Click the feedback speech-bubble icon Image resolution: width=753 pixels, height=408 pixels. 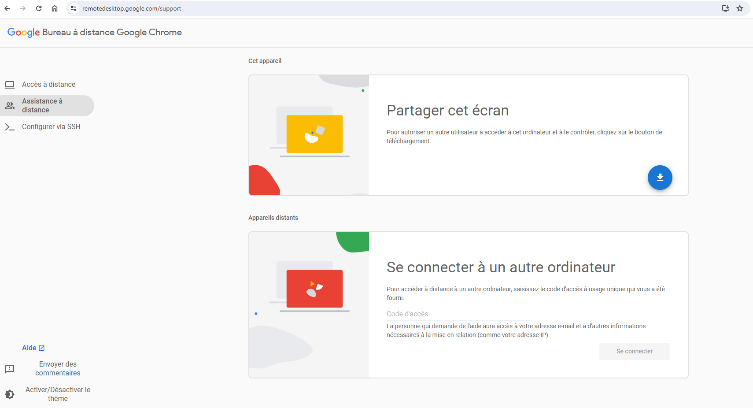click(x=10, y=369)
